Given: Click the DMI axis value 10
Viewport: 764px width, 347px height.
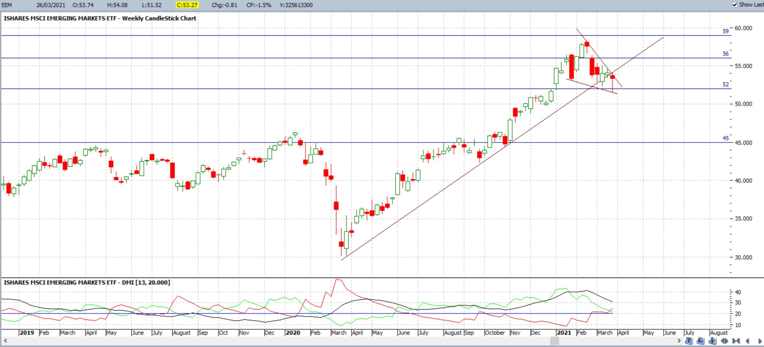Looking at the screenshot, I should [x=738, y=325].
